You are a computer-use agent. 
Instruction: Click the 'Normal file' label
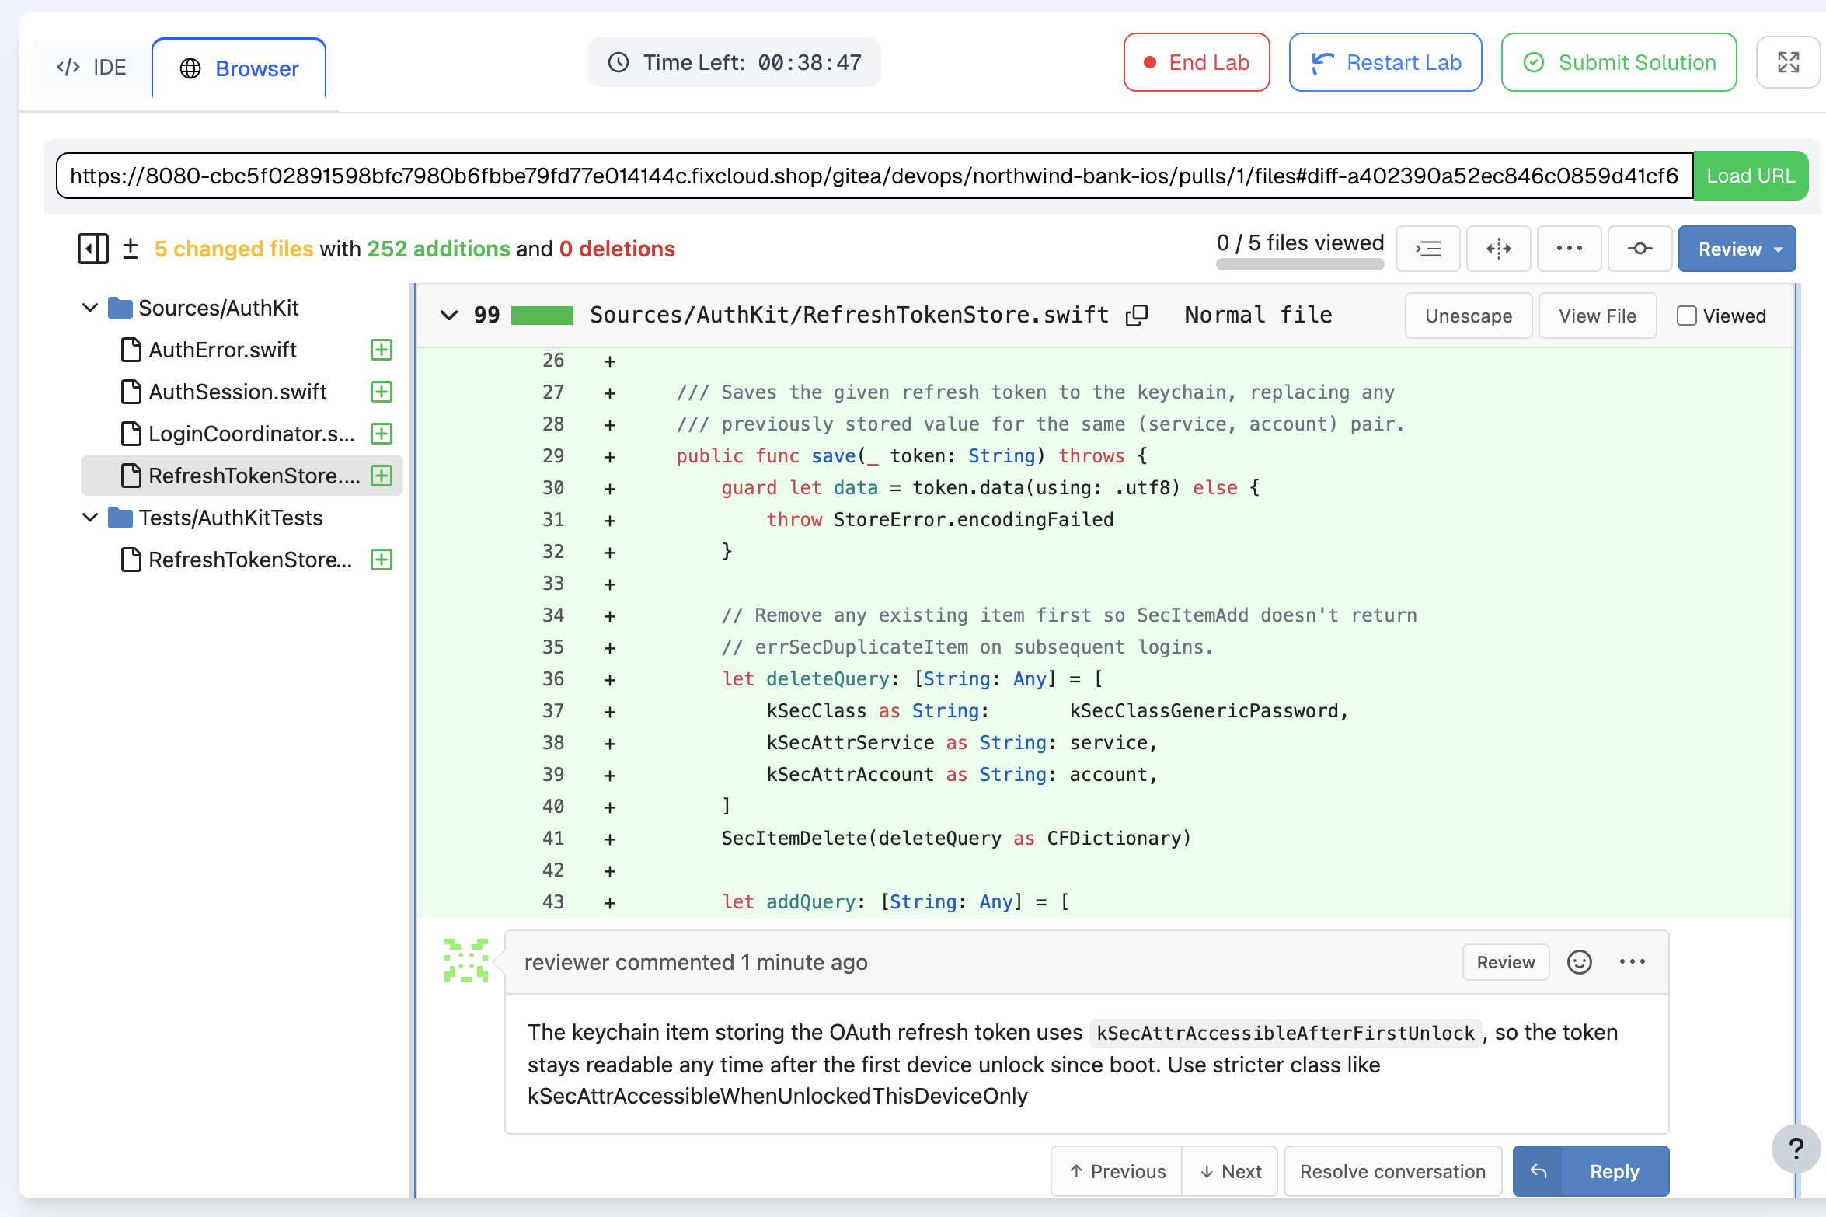coord(1258,315)
